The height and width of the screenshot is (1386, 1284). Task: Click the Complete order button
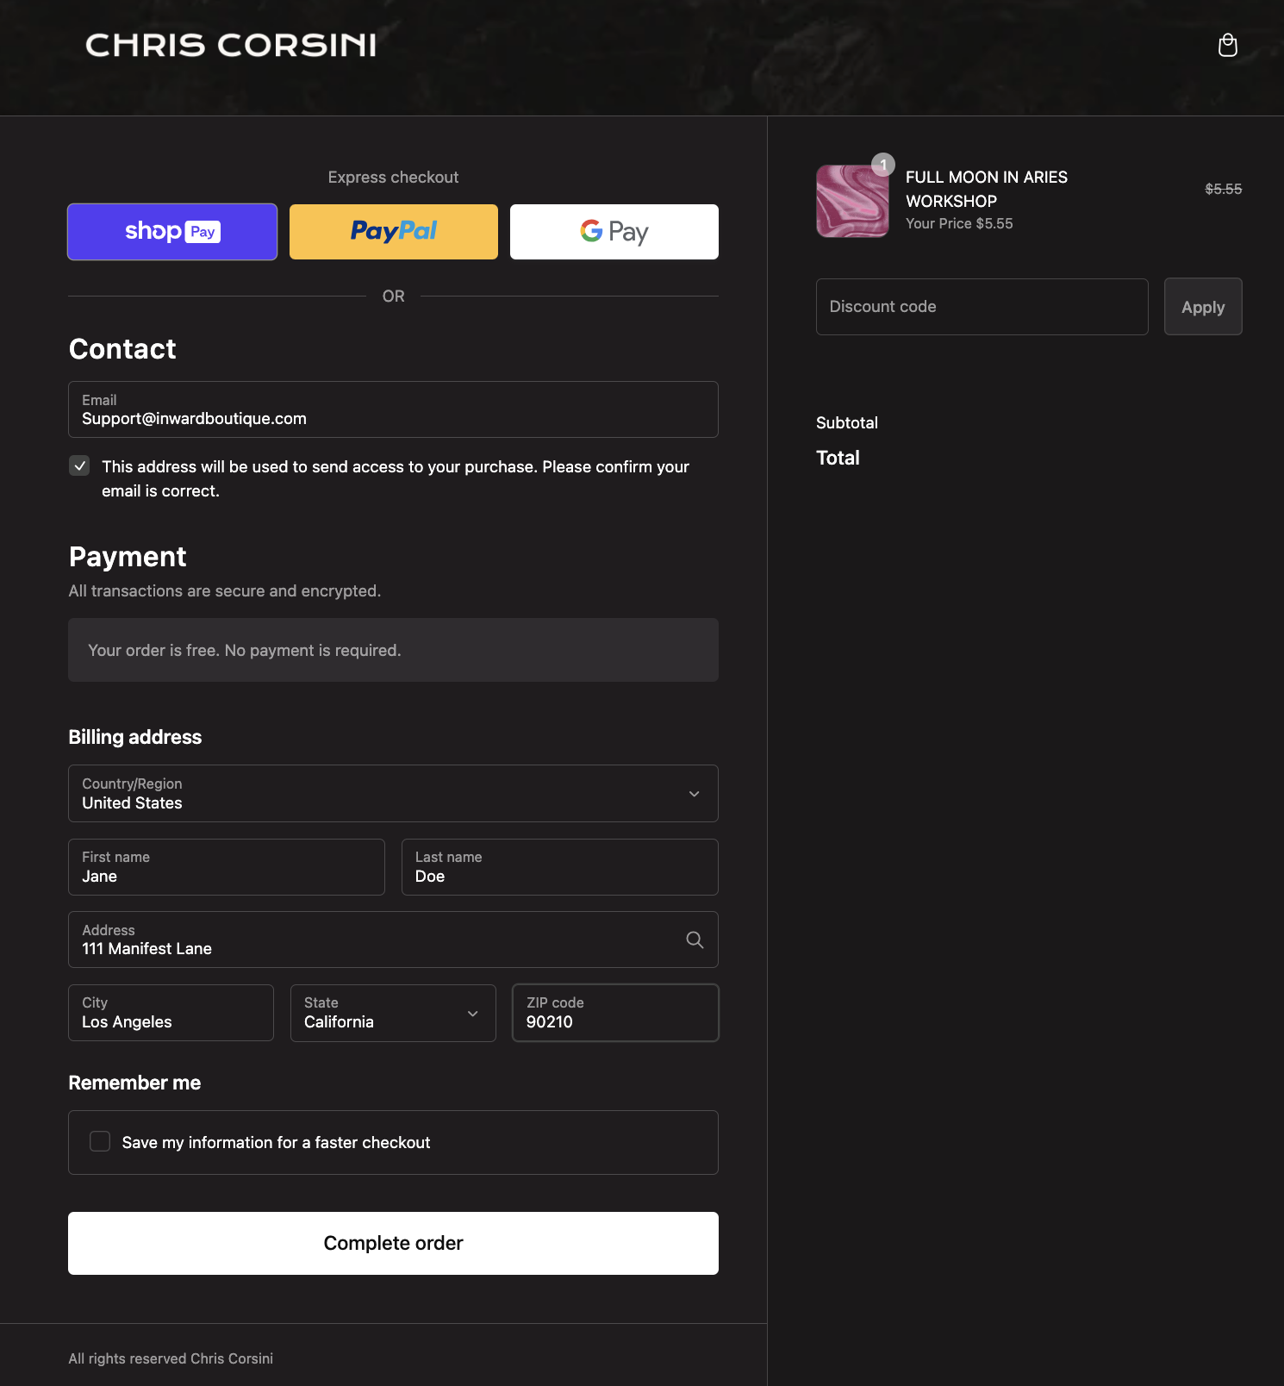[x=393, y=1243]
